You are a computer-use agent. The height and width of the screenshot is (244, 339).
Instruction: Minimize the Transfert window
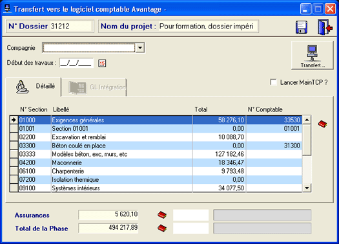tap(305, 9)
